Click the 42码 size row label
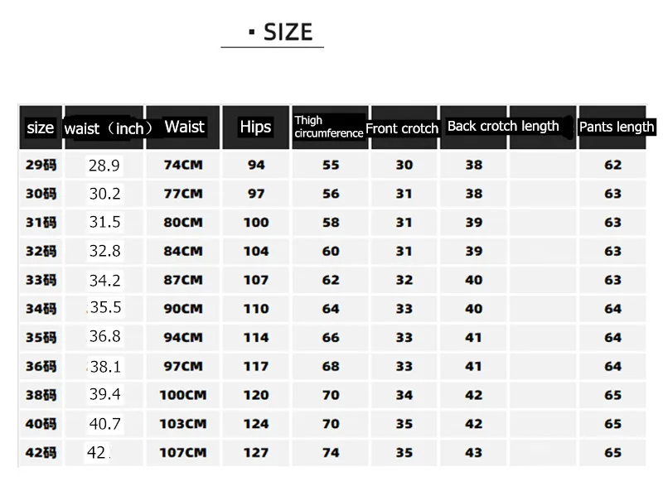Screen dimensions: 663x491 (41, 453)
